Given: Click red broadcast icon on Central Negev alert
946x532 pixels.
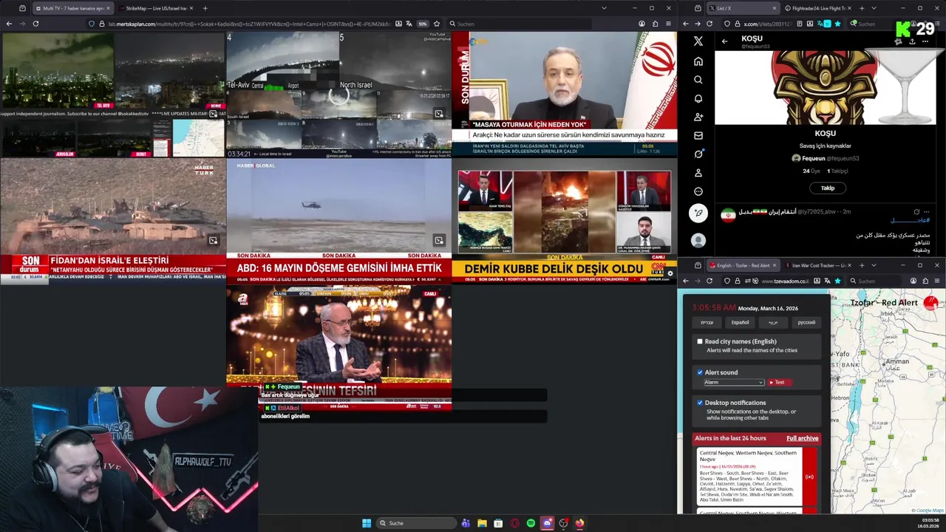Looking at the screenshot, I should click(x=809, y=477).
